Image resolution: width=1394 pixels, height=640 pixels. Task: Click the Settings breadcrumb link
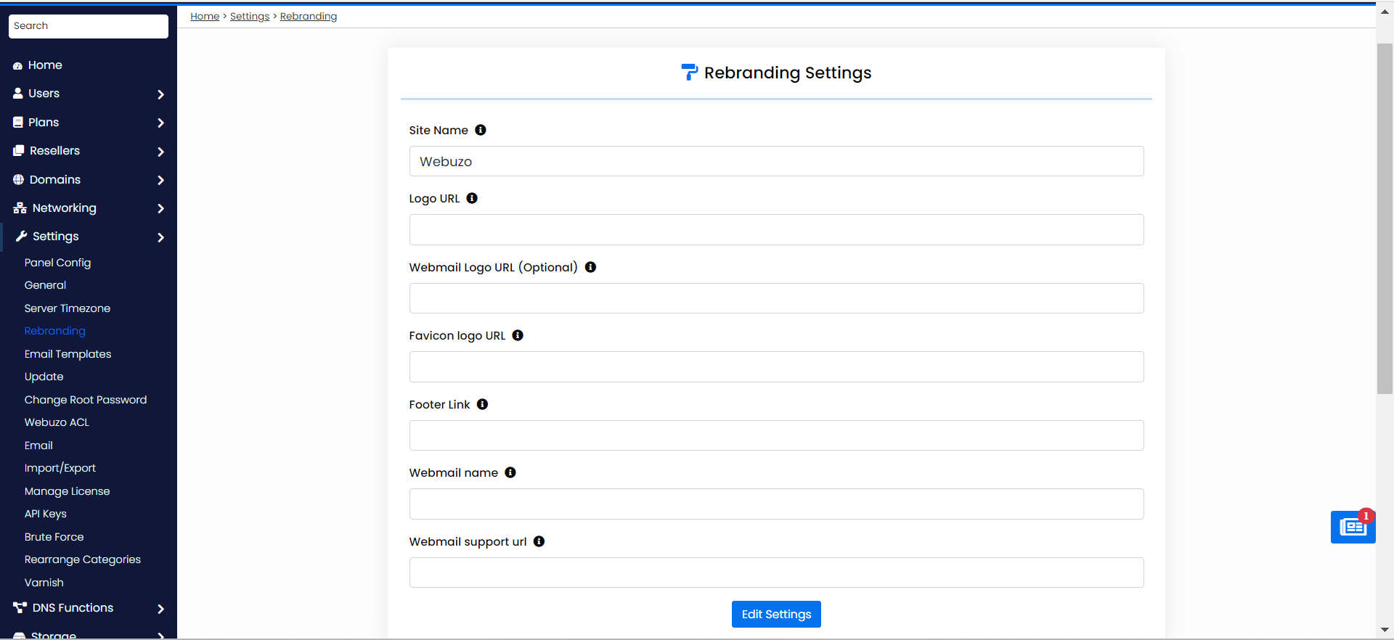click(x=250, y=16)
